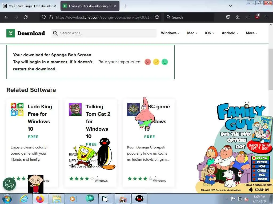
Task: Select STEWIE in the character list
Action: click(x=260, y=158)
